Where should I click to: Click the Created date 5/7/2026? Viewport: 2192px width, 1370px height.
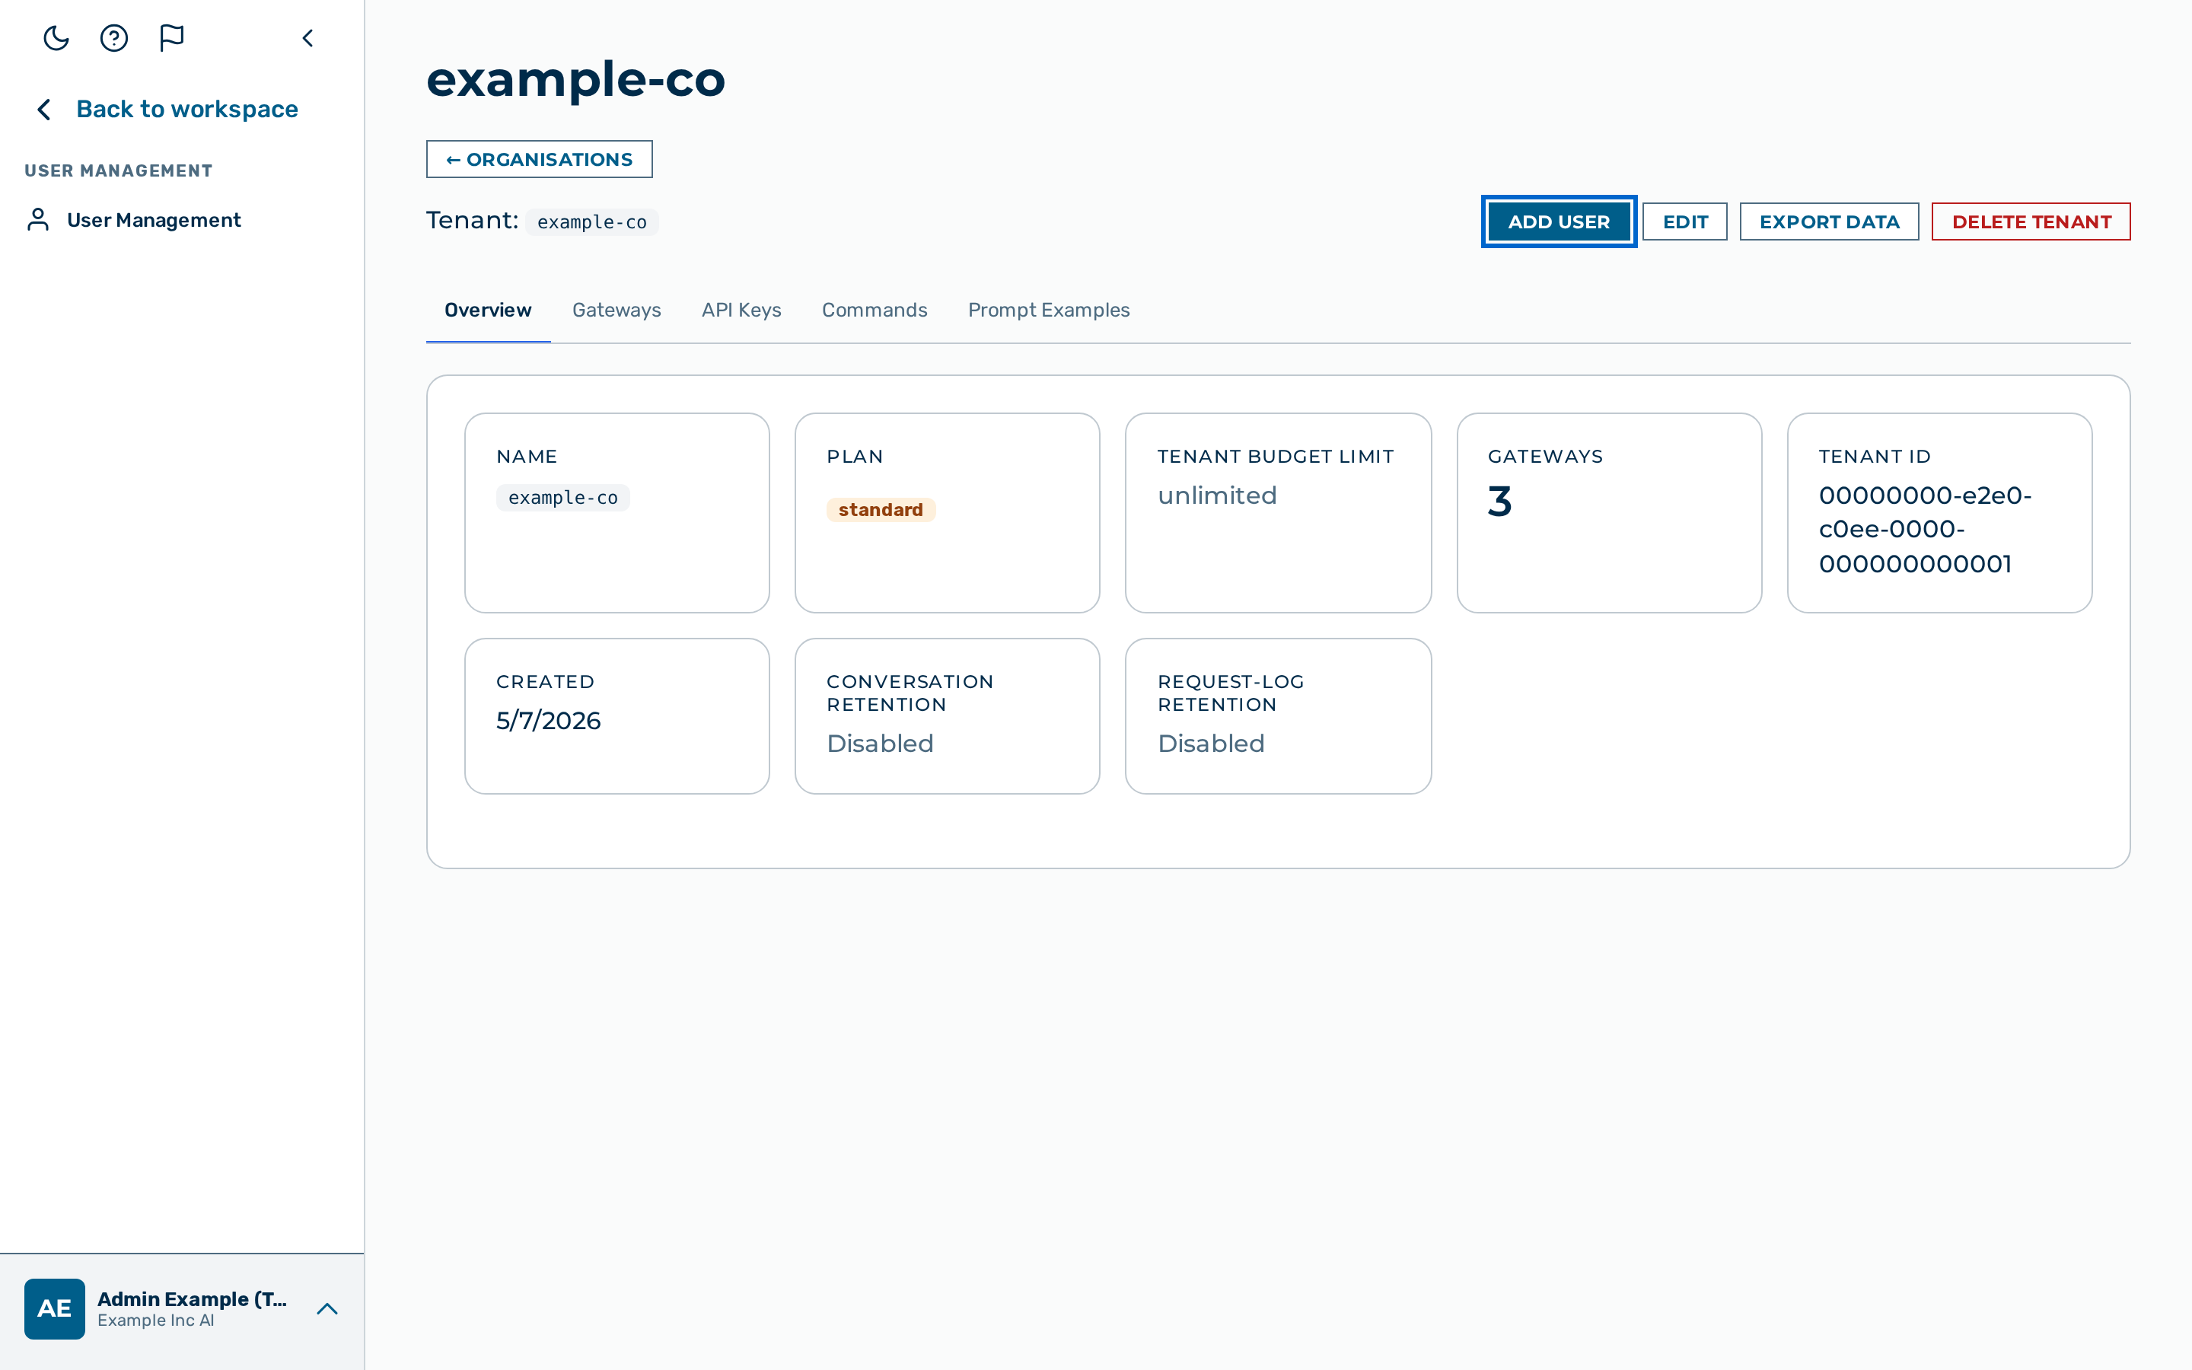click(548, 720)
